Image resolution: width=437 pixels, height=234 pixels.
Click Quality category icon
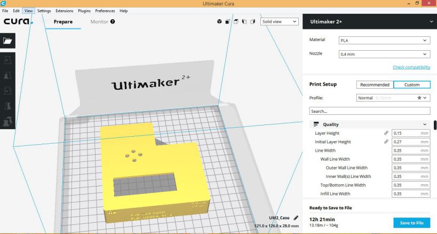click(316, 124)
